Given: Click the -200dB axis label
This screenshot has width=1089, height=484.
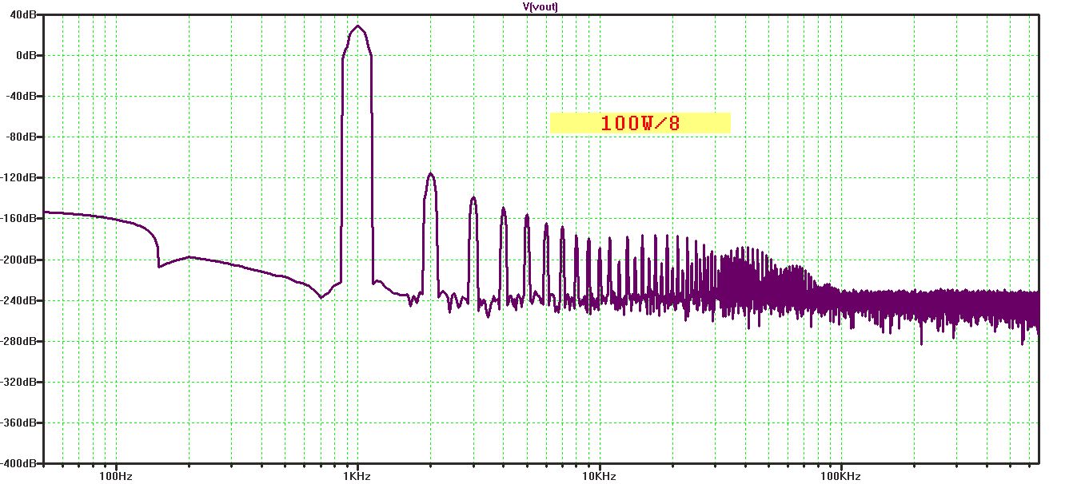Looking at the screenshot, I should (x=20, y=260).
